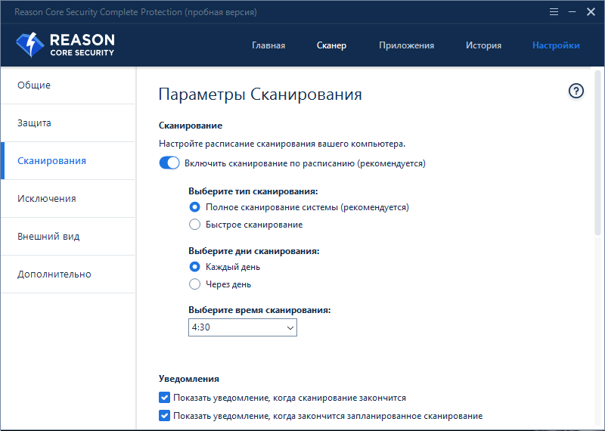Click the Уведомления section heading
Image resolution: width=605 pixels, height=431 pixels.
click(189, 379)
